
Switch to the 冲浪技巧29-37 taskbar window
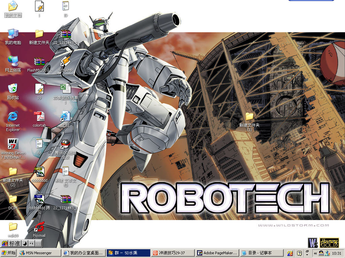click(173, 253)
